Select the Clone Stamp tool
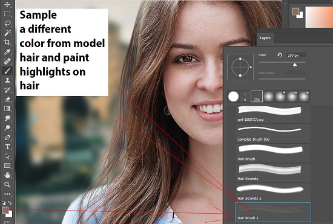 point(7,80)
